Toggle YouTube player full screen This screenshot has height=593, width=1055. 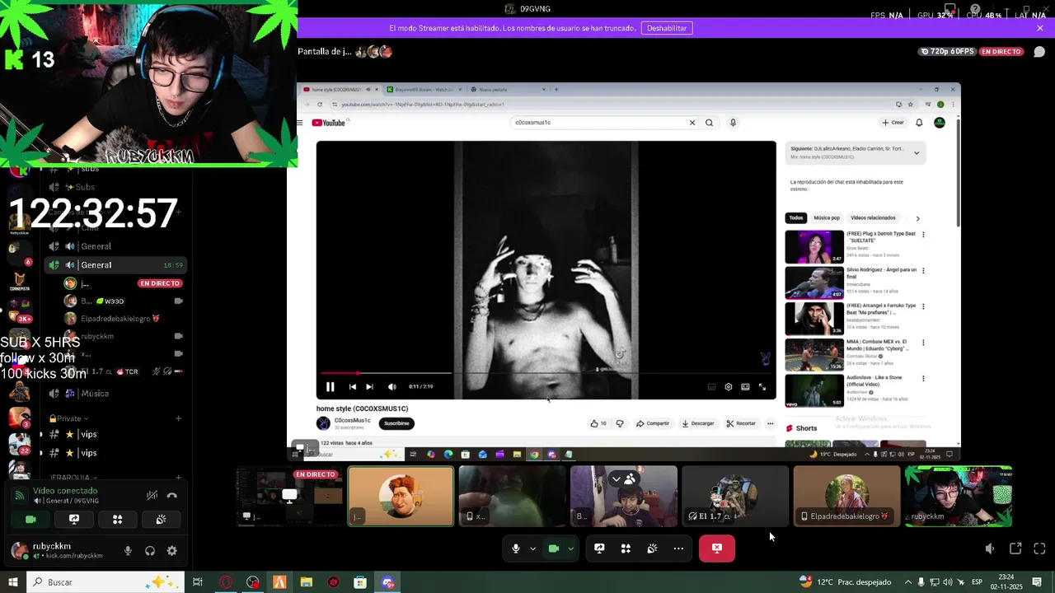762,387
